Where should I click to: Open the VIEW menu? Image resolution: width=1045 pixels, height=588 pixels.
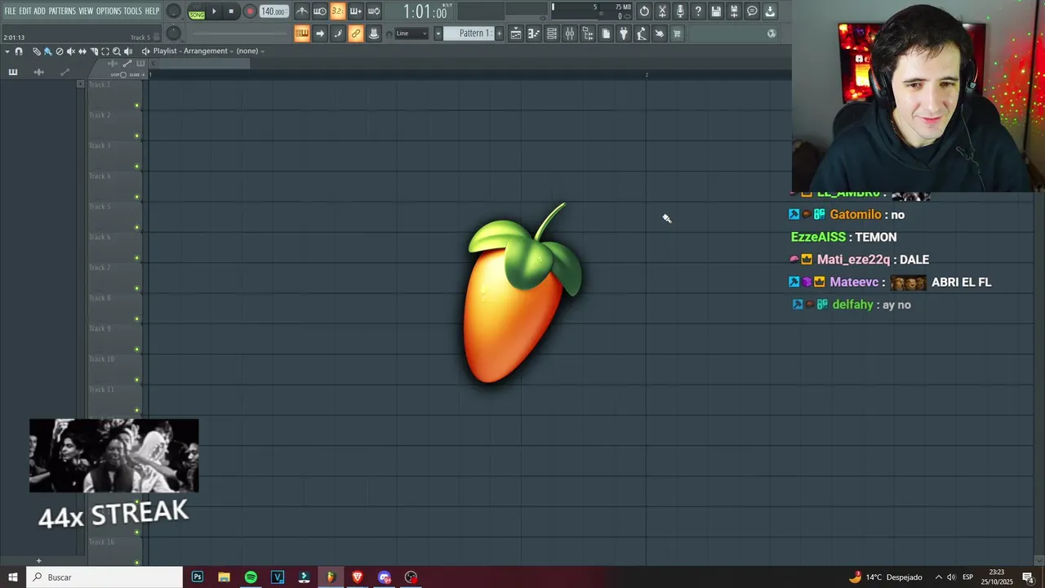pyautogui.click(x=86, y=11)
